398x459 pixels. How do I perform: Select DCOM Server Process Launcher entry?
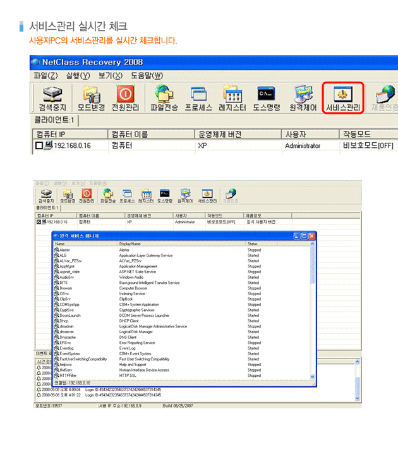coord(144,315)
